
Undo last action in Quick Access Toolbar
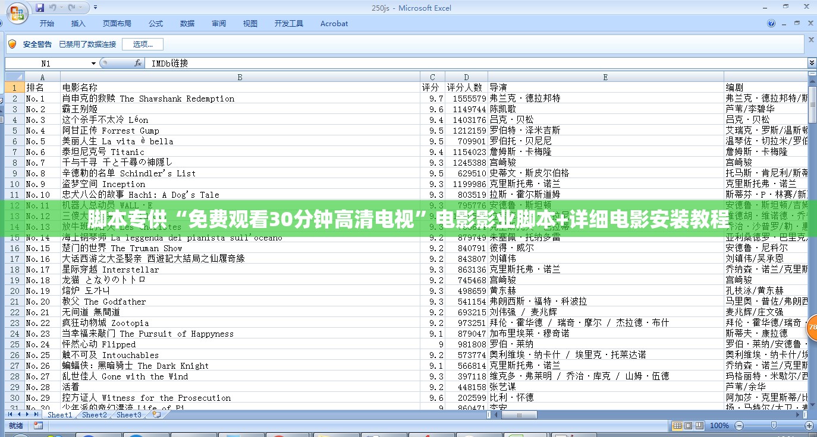53,8
